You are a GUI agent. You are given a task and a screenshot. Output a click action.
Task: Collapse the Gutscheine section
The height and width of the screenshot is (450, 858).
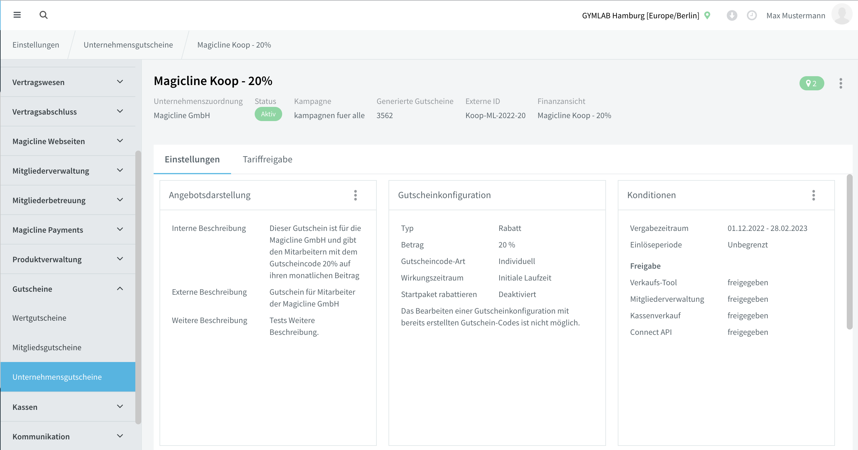[x=68, y=288]
